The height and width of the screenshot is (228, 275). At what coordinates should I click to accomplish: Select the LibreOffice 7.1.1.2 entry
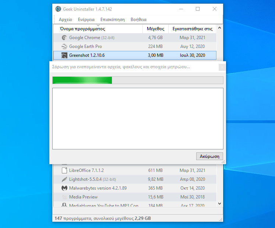135,170
